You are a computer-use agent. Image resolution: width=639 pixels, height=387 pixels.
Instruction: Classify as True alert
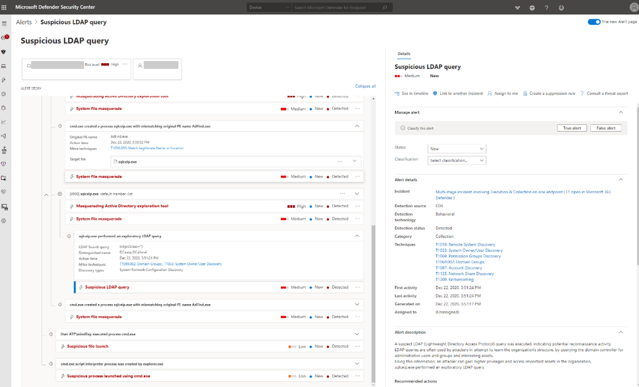tap(572, 127)
